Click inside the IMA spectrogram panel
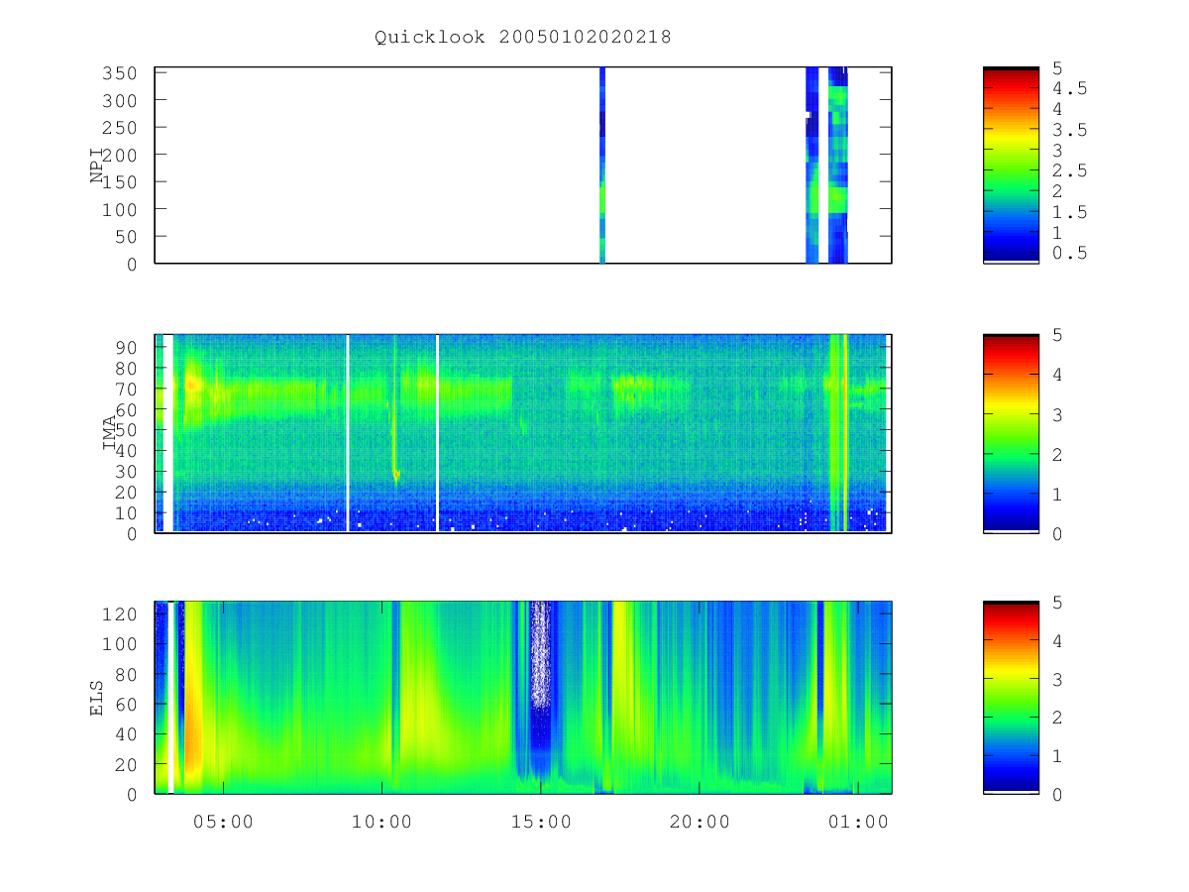 [x=523, y=434]
